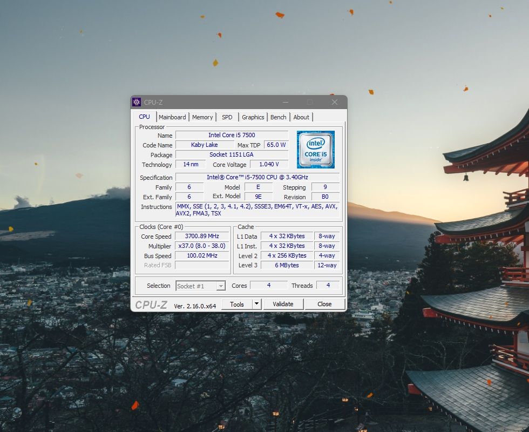The image size is (529, 432).
Task: Click the Bus Speed value '100.02 MHz'
Action: pos(202,256)
